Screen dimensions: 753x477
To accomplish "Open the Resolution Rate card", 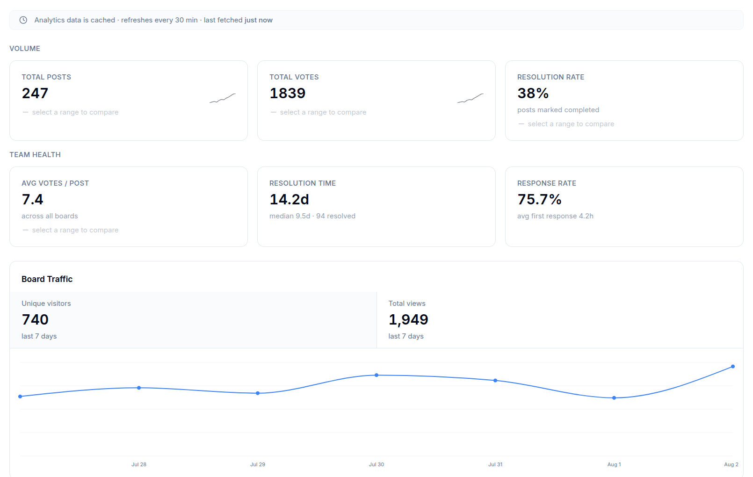I will (624, 101).
